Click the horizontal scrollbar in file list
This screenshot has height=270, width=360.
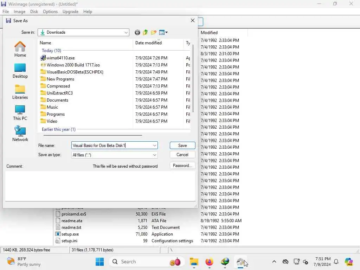92,135
